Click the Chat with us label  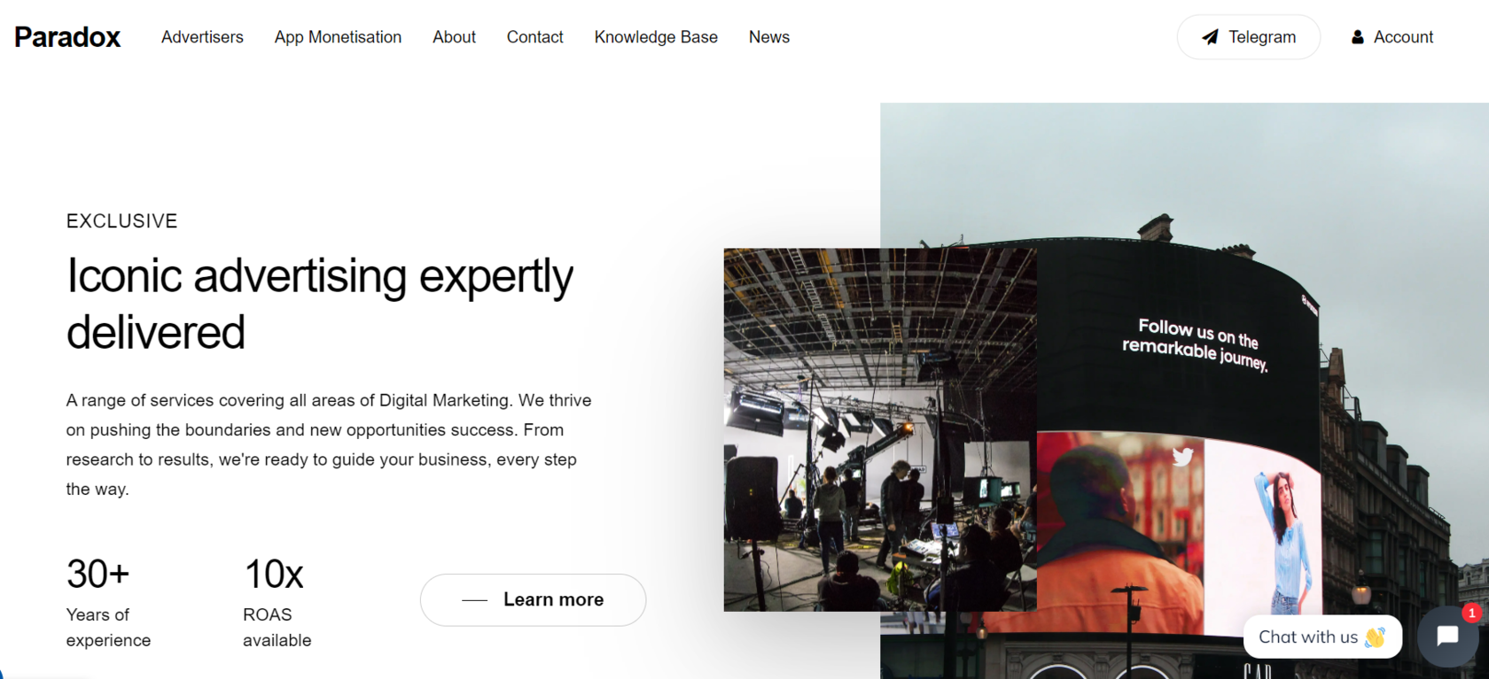pos(1308,637)
